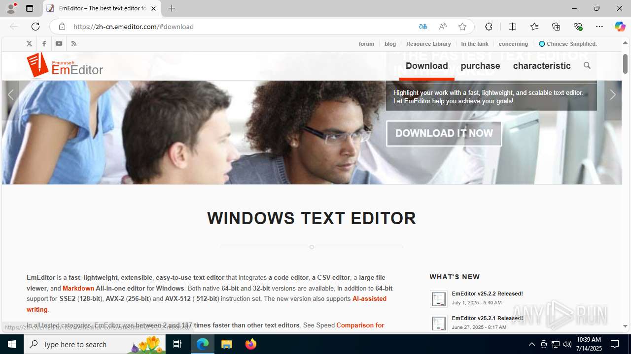
Task: Open the characteristic menu
Action: [x=542, y=66]
